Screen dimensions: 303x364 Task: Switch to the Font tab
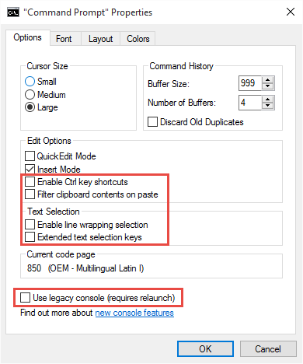pos(65,39)
